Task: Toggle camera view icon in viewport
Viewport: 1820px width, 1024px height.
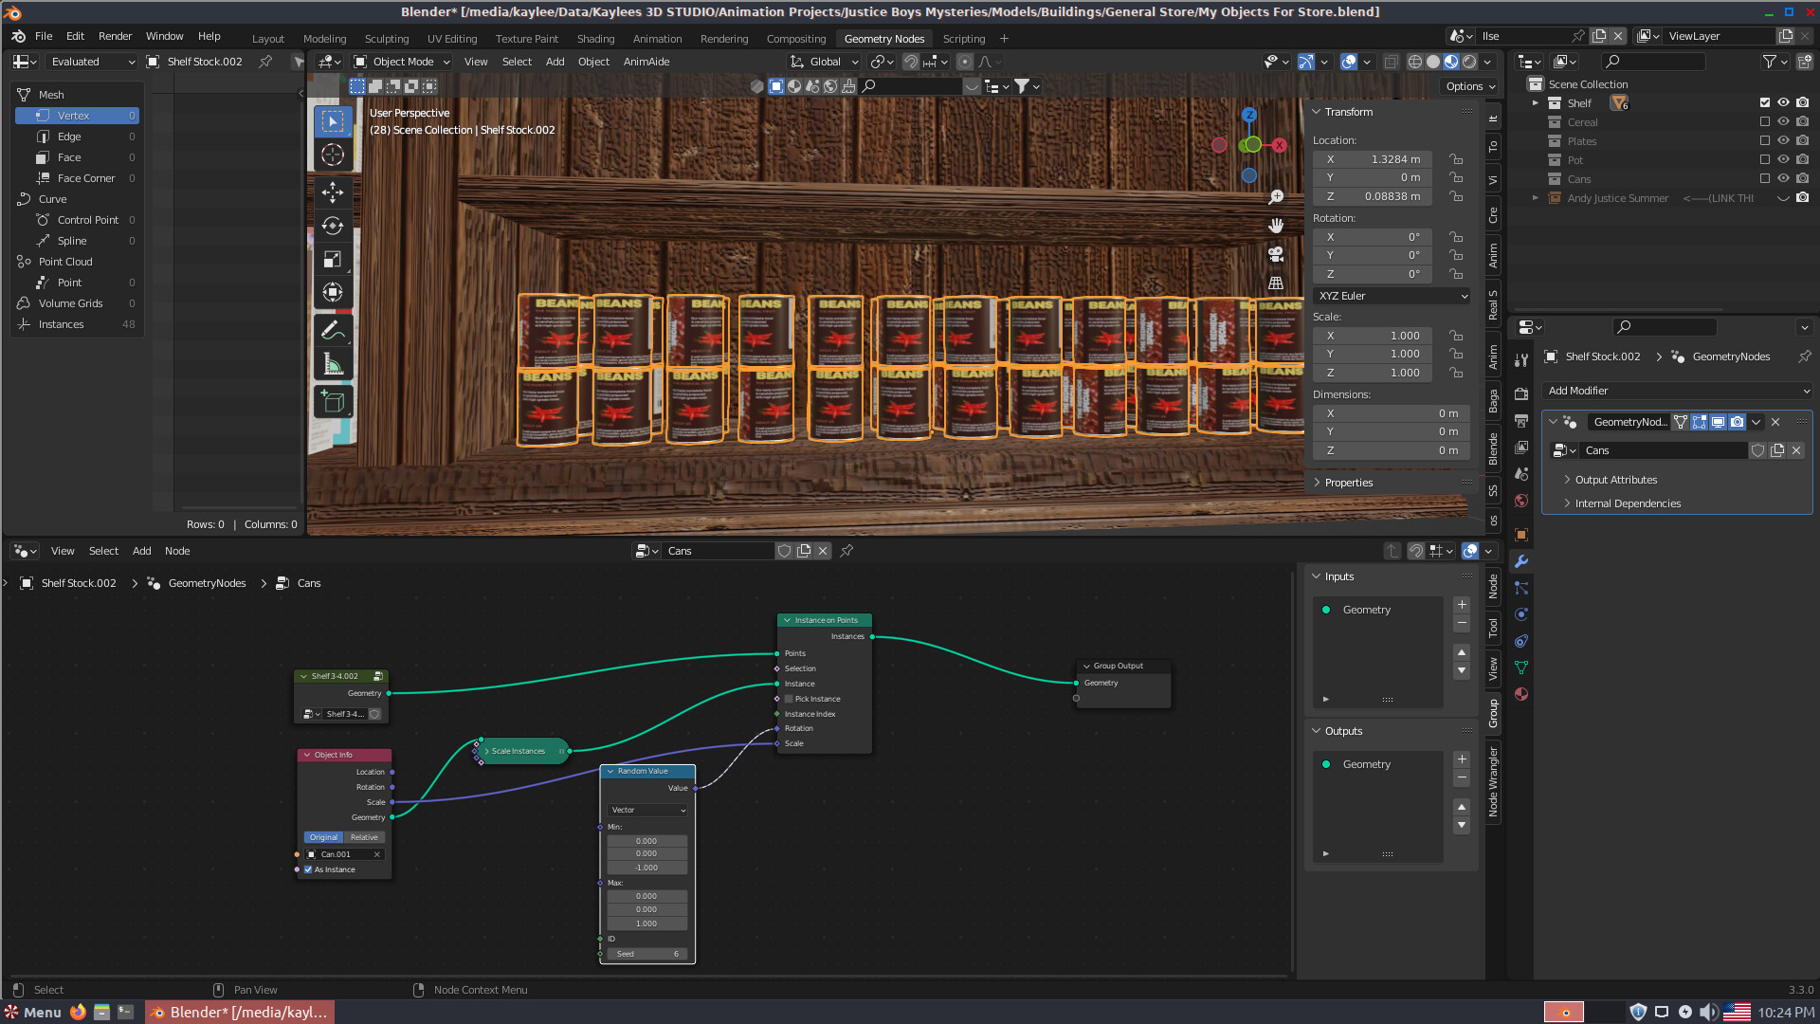Action: point(1276,254)
